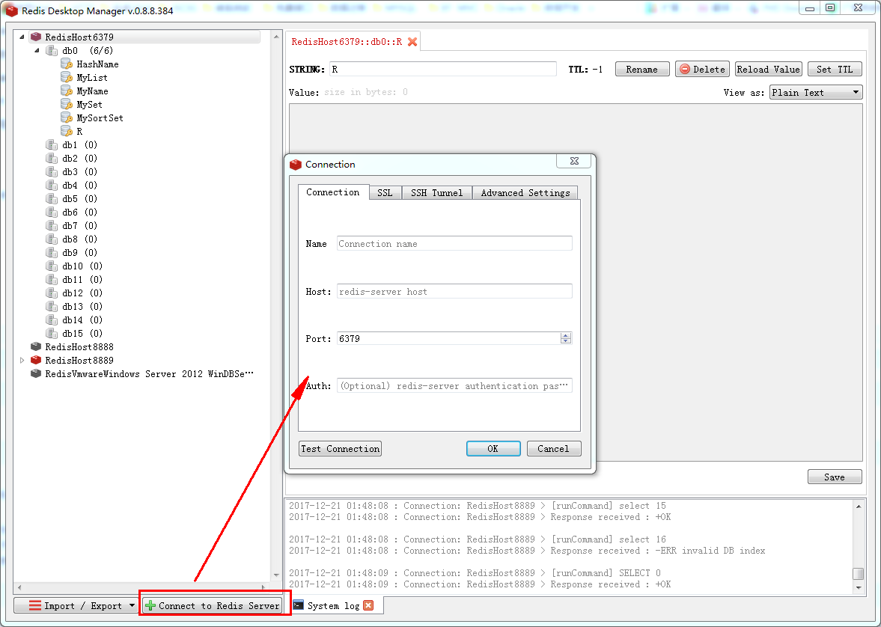Image resolution: width=881 pixels, height=627 pixels.
Task: Click the green plus Connect icon
Action: [150, 605]
